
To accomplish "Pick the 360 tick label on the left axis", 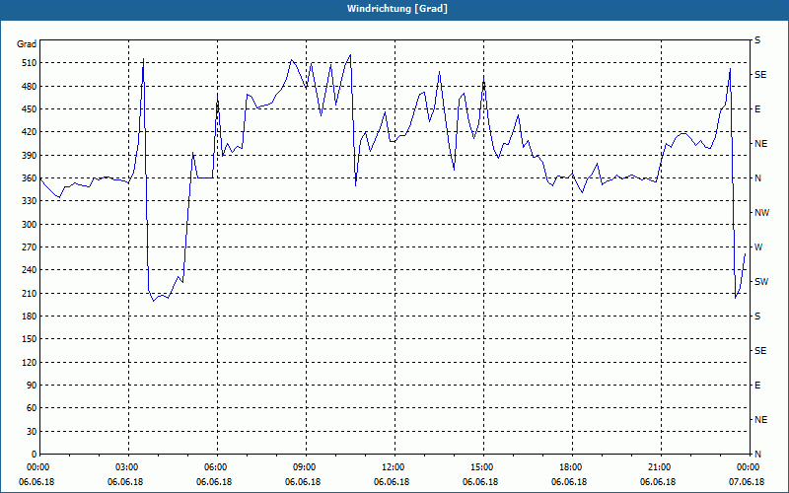I will pyautogui.click(x=29, y=178).
